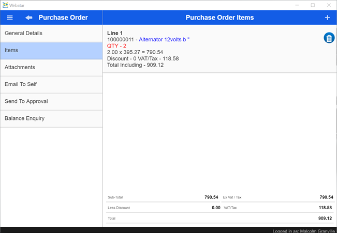
Task: Open General Details section
Action: (x=51, y=34)
